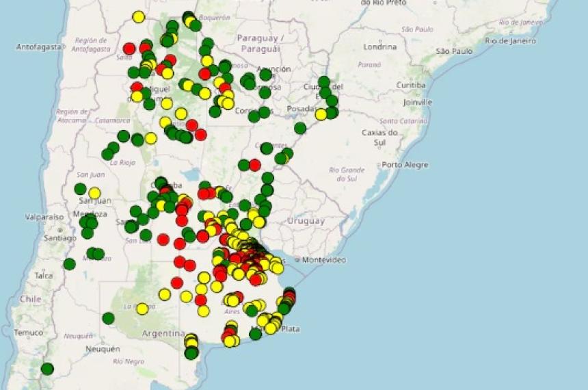588x390 pixels.
Task: Select green marker left of Mar del Plata label
Action: pyautogui.click(x=256, y=334)
